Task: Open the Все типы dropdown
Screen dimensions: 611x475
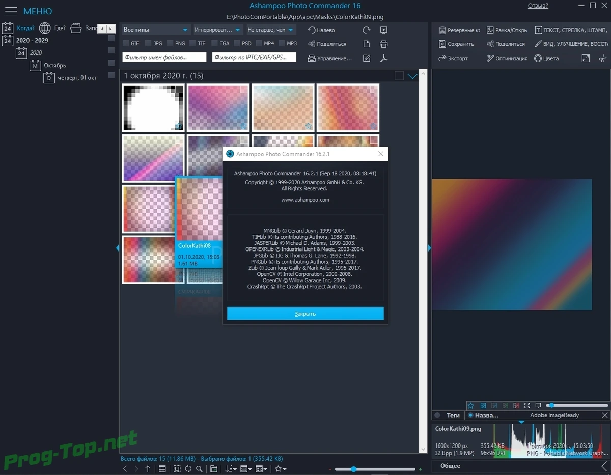Action: 156,30
